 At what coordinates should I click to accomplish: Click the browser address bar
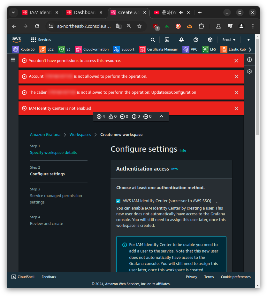click(x=84, y=26)
